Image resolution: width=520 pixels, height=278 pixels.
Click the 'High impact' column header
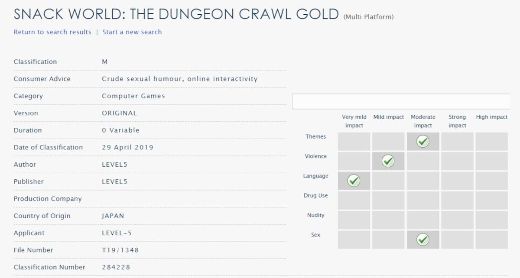point(492,117)
